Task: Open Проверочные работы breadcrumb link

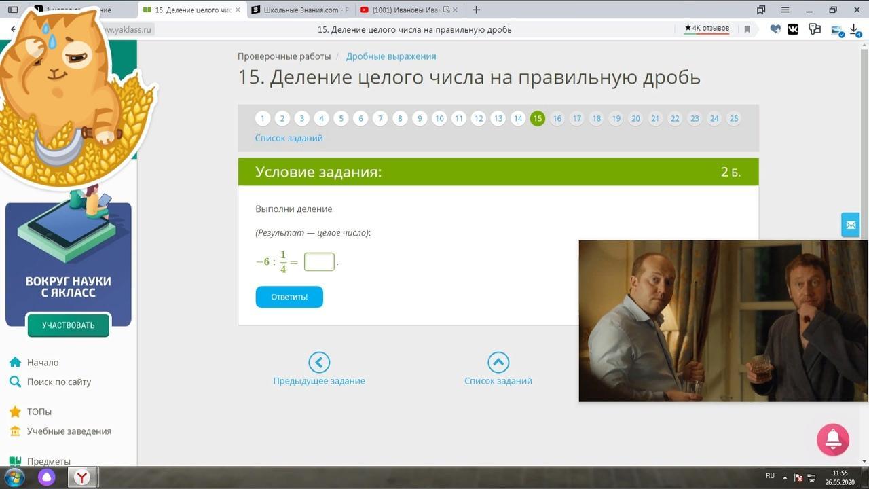Action: tap(284, 56)
